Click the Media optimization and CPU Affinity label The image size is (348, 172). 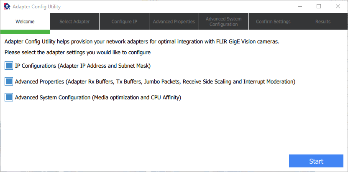click(98, 98)
